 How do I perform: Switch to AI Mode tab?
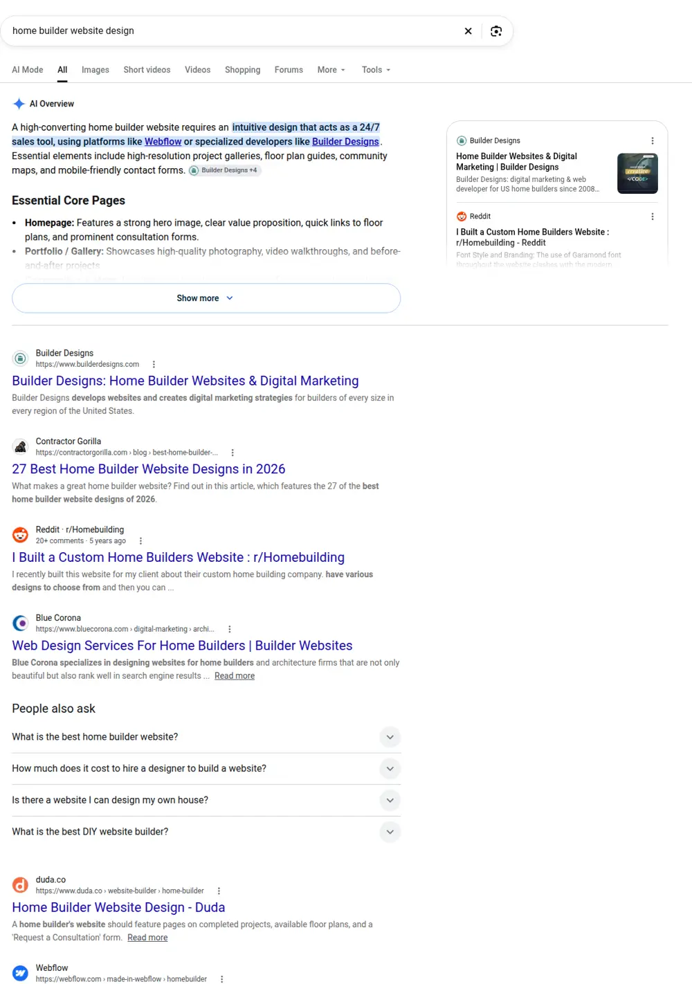pos(28,70)
